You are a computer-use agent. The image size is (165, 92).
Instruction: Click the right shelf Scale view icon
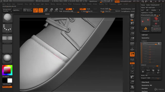132,82
